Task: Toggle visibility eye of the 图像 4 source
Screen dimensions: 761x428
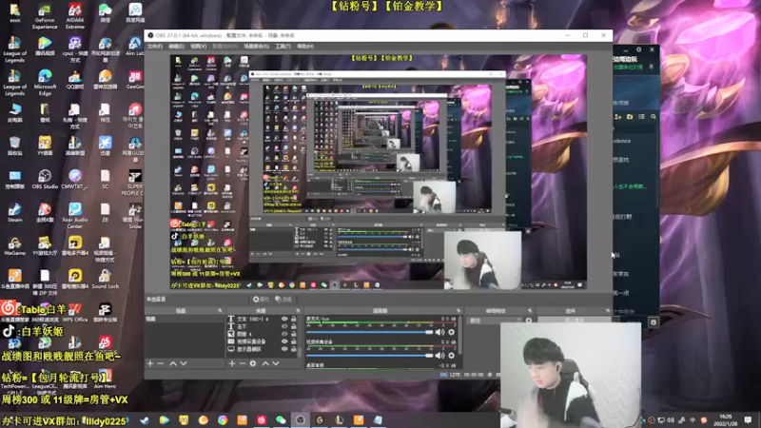Action: point(284,334)
